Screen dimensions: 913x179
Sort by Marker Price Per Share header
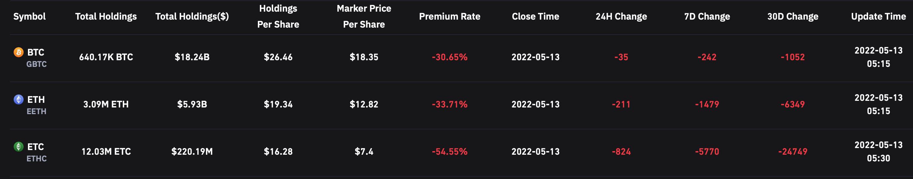pos(364,17)
